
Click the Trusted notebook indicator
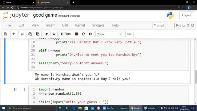[159, 25]
